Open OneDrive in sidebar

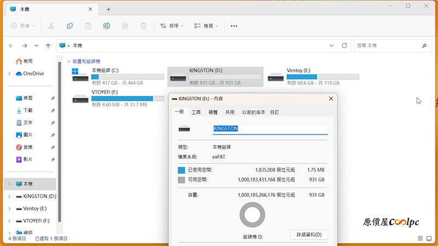coord(30,73)
